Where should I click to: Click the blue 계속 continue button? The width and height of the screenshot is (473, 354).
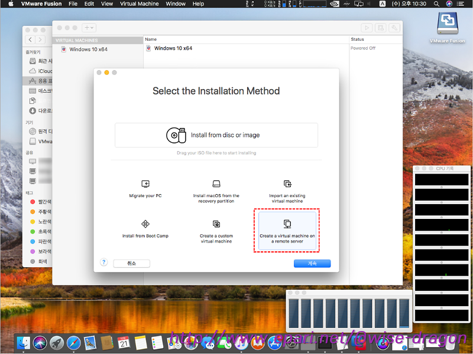click(312, 263)
